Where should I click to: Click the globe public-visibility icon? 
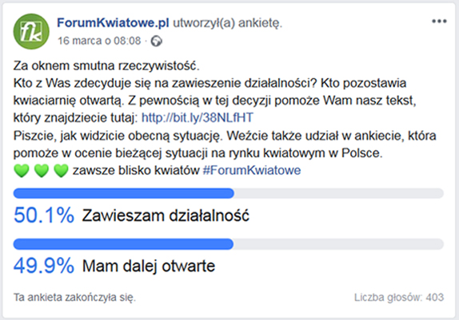(x=156, y=41)
